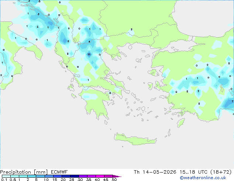Click the 'ECMWF' model label

pos(59,172)
